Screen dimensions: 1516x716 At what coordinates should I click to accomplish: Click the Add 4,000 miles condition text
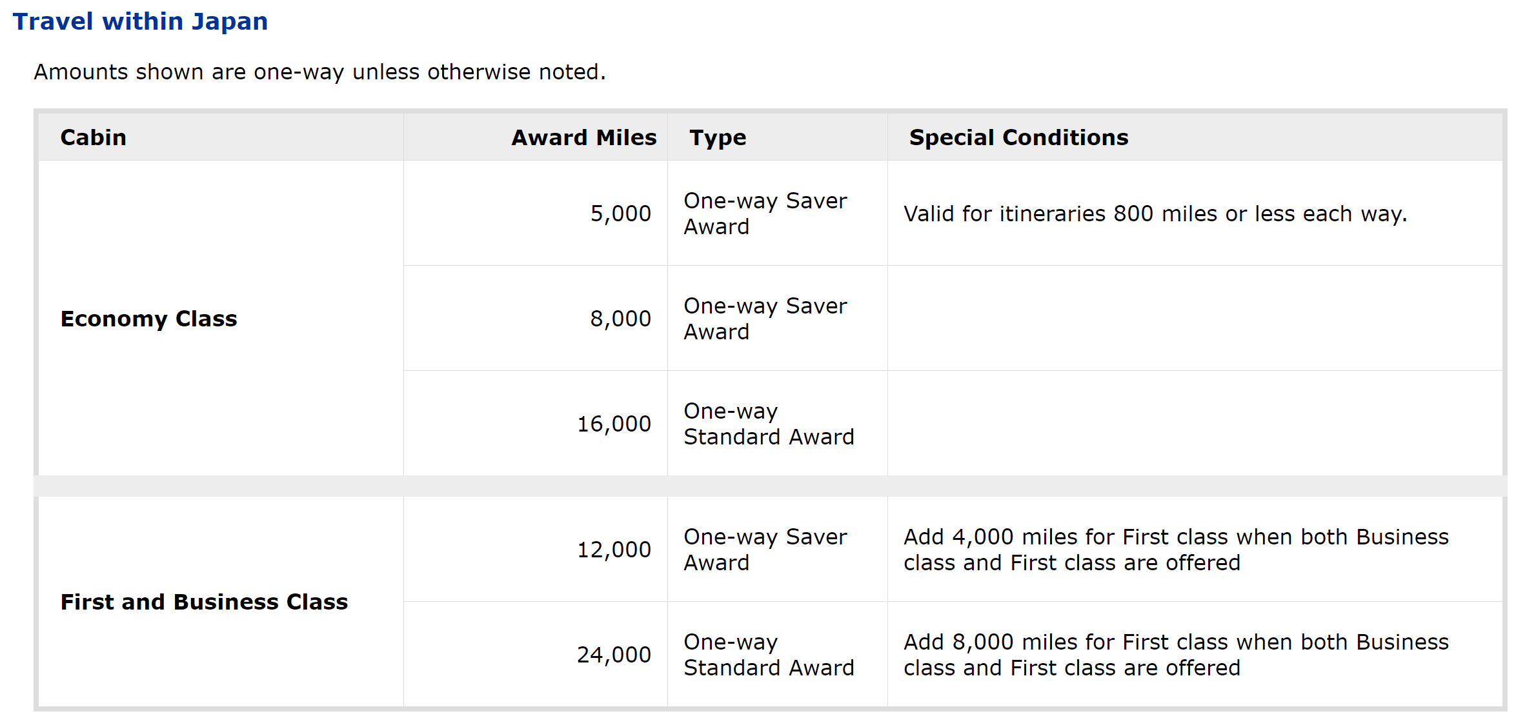[1176, 550]
